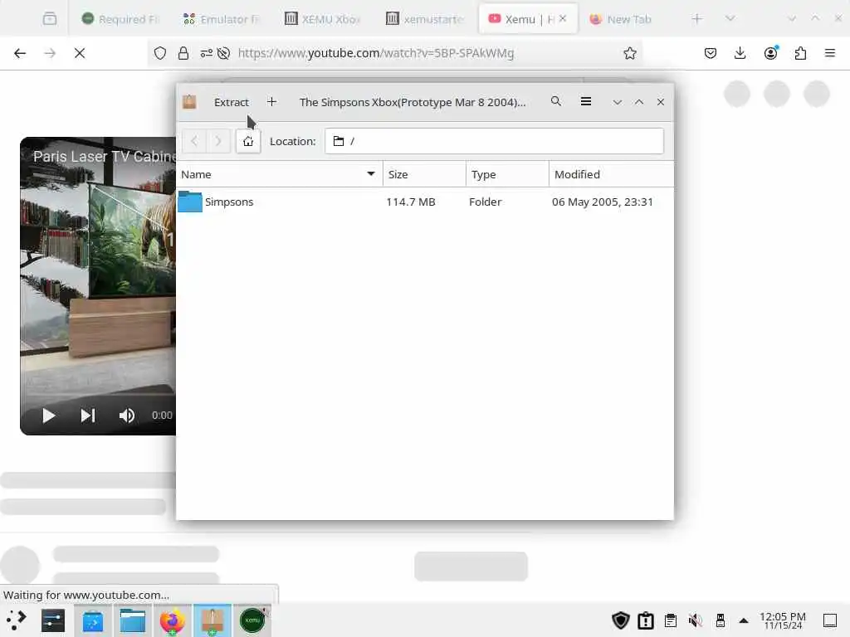Open the archive manager hamburger menu
Screen dimensions: 850x637
coord(585,101)
